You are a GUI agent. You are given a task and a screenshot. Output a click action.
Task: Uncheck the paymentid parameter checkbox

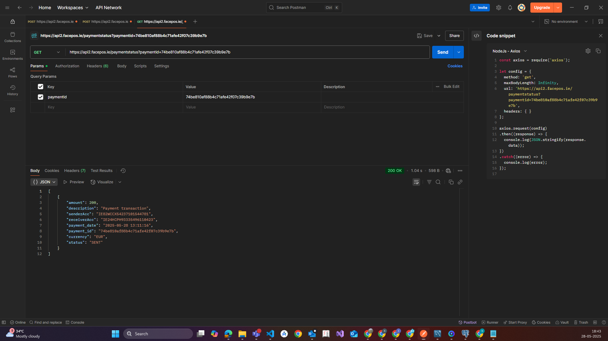(x=41, y=97)
